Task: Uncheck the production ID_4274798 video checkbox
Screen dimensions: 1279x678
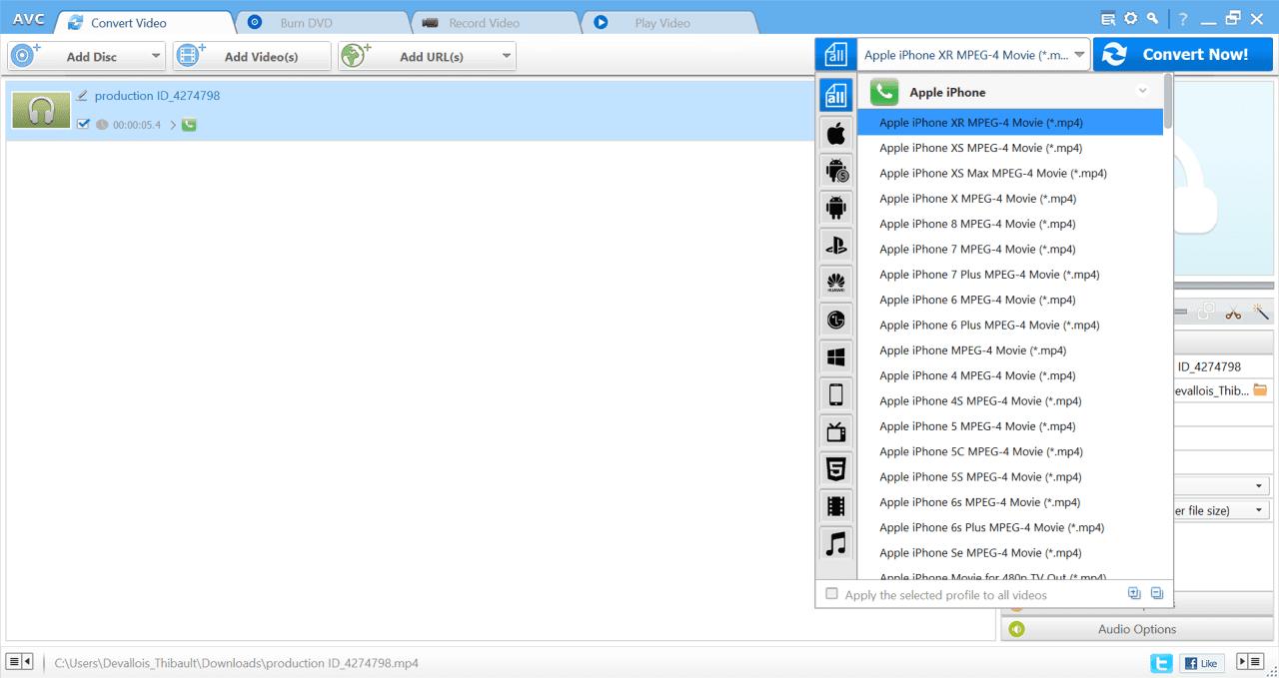Action: pos(83,125)
